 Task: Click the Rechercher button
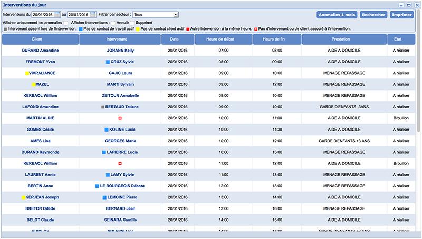[373, 15]
